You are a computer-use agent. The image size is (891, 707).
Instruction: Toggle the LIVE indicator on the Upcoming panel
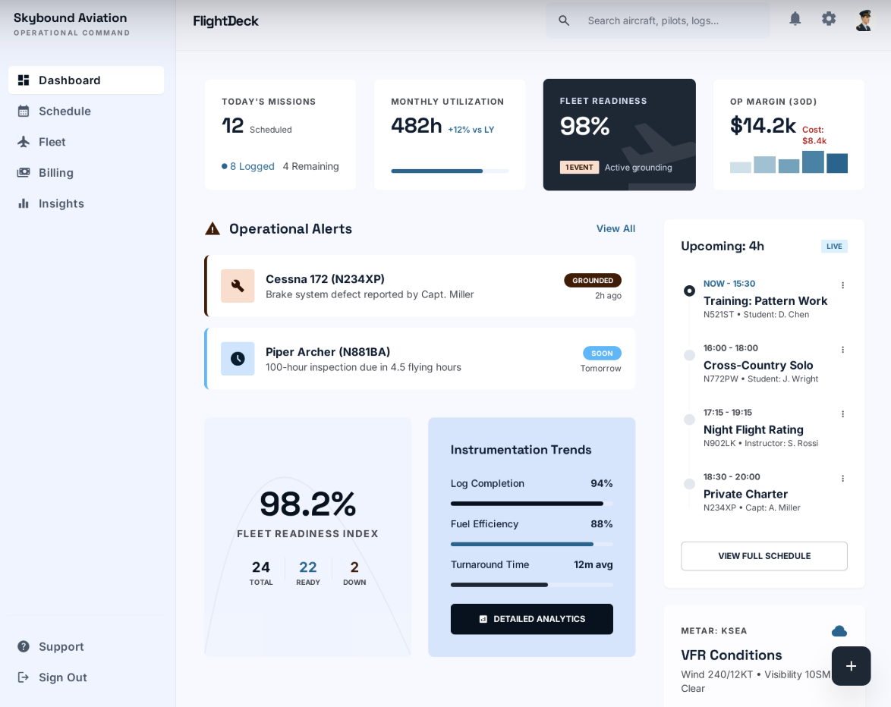click(x=833, y=246)
